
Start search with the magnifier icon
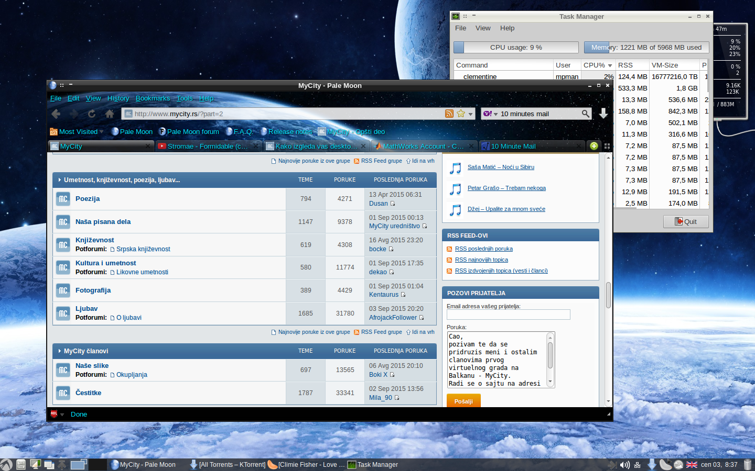585,114
